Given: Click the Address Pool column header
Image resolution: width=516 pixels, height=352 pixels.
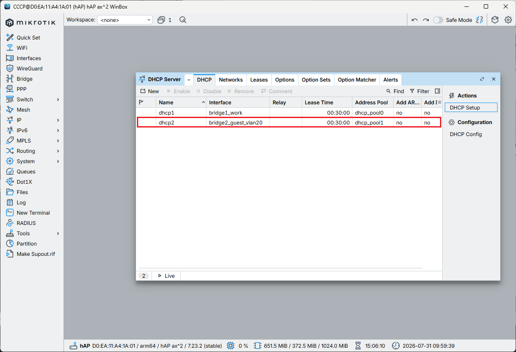Looking at the screenshot, I should (x=372, y=102).
